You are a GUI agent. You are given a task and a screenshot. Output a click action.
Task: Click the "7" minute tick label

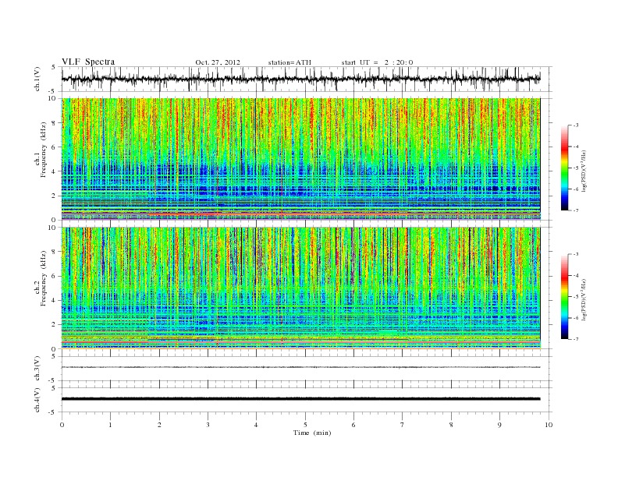(x=403, y=425)
